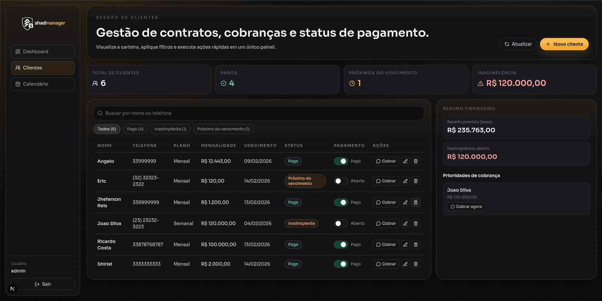Switch Joao Silva's payment toggle to Pago
Image resolution: width=602 pixels, height=301 pixels.
340,223
